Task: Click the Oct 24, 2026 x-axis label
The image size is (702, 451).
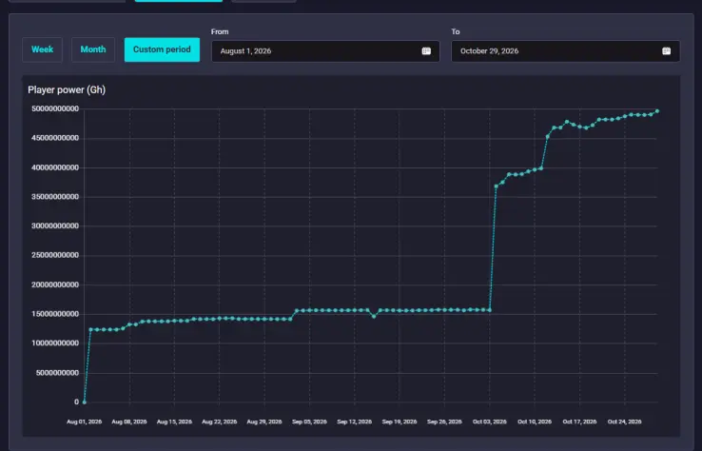Action: click(625, 422)
